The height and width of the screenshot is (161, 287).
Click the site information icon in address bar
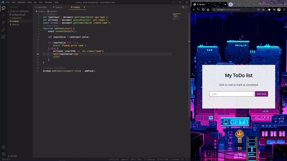(x=214, y=10)
